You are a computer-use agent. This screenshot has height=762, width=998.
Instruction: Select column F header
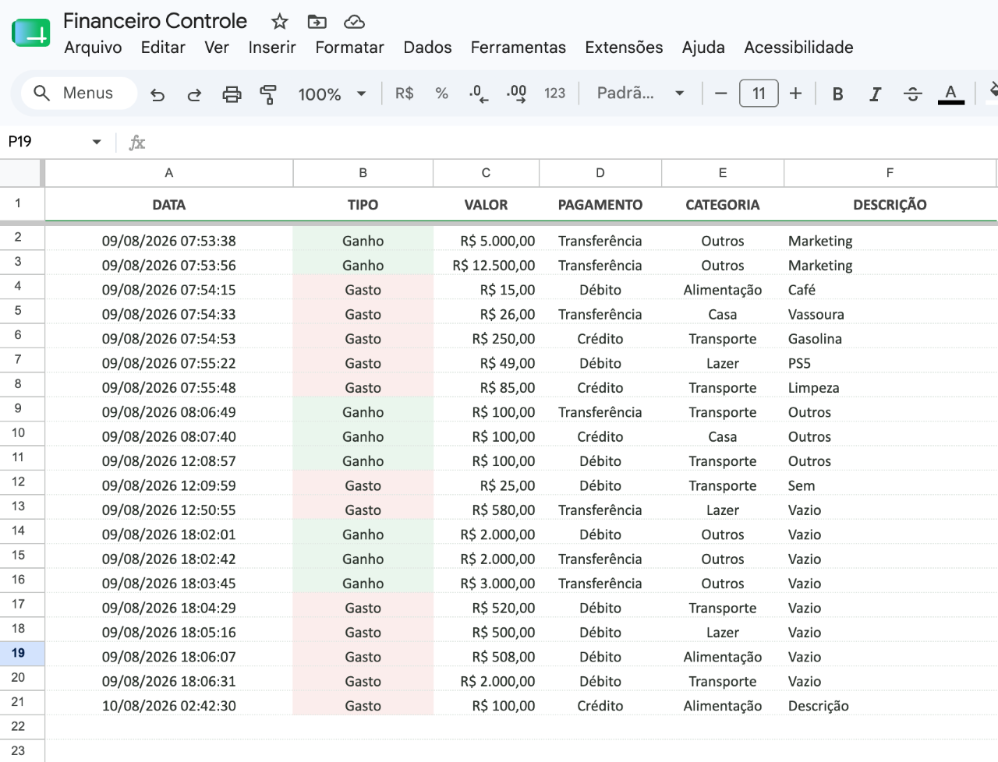tap(890, 173)
